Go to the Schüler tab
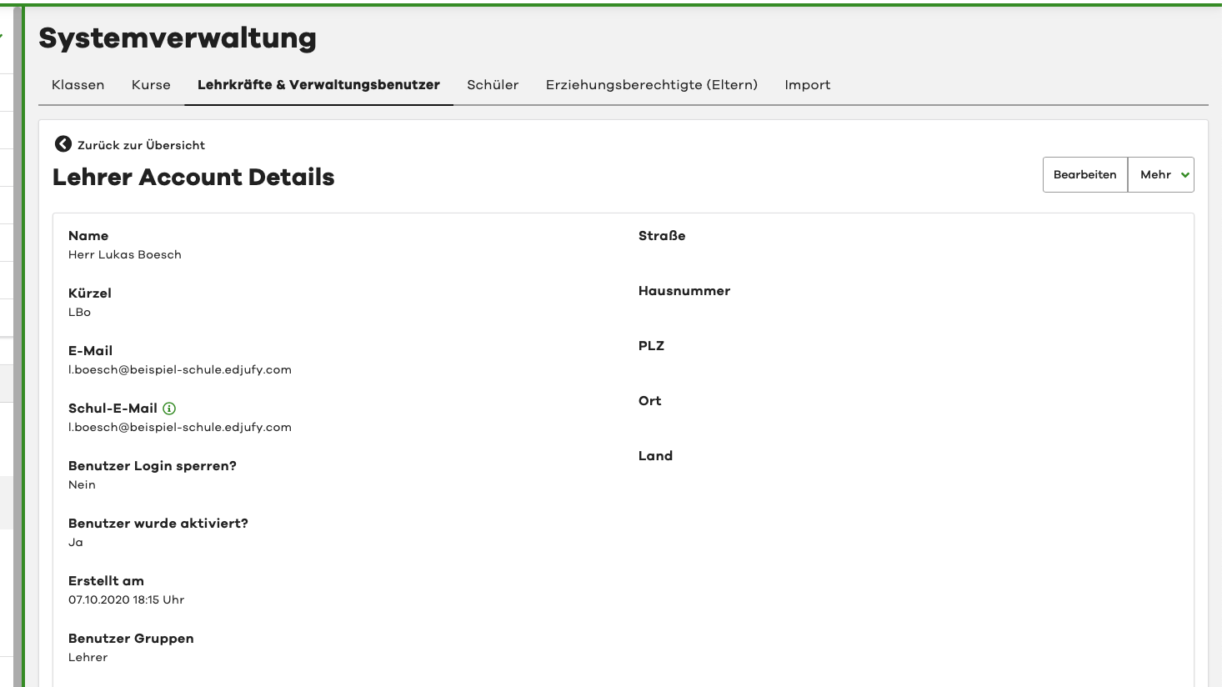The width and height of the screenshot is (1222, 687). click(x=493, y=85)
